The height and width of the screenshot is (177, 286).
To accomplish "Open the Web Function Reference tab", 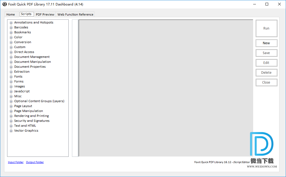I will coord(75,14).
